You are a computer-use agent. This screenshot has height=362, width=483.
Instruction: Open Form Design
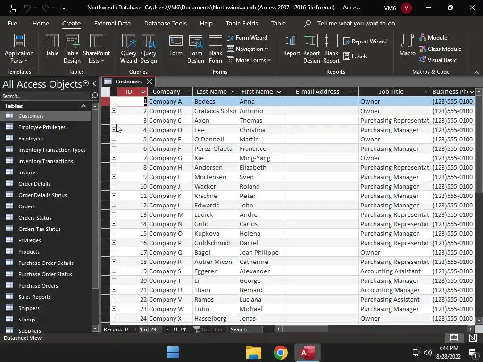coord(196,49)
